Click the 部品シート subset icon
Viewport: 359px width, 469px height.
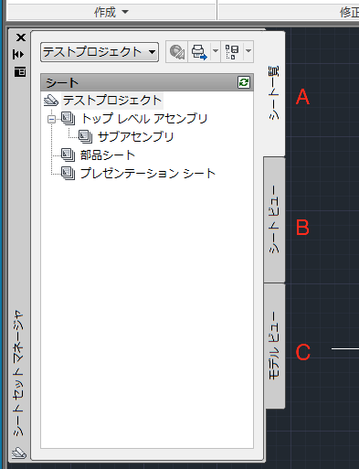click(68, 155)
